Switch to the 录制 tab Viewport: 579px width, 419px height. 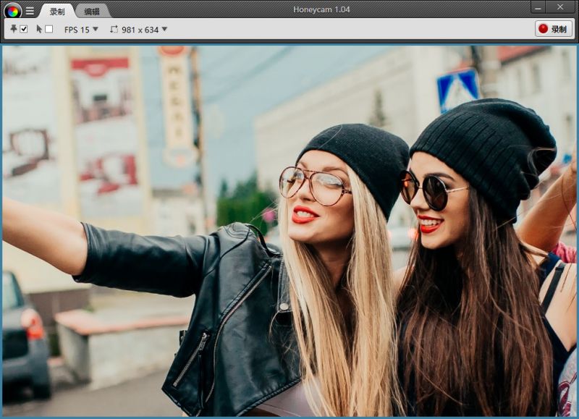(56, 11)
